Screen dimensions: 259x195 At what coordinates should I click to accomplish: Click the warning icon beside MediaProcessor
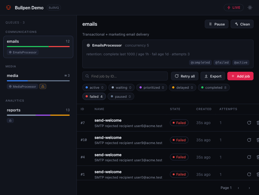pyautogui.click(x=43, y=86)
